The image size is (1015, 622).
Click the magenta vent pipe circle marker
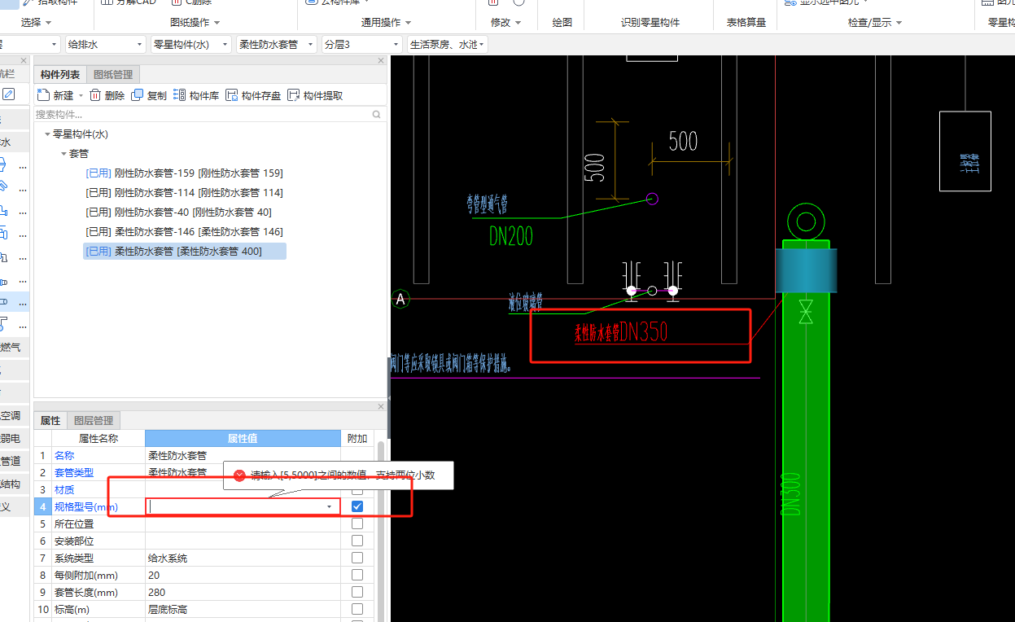click(x=652, y=199)
